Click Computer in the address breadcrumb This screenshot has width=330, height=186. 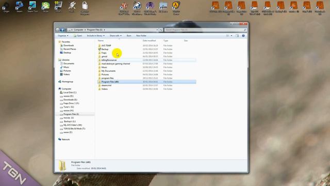pyautogui.click(x=78, y=30)
